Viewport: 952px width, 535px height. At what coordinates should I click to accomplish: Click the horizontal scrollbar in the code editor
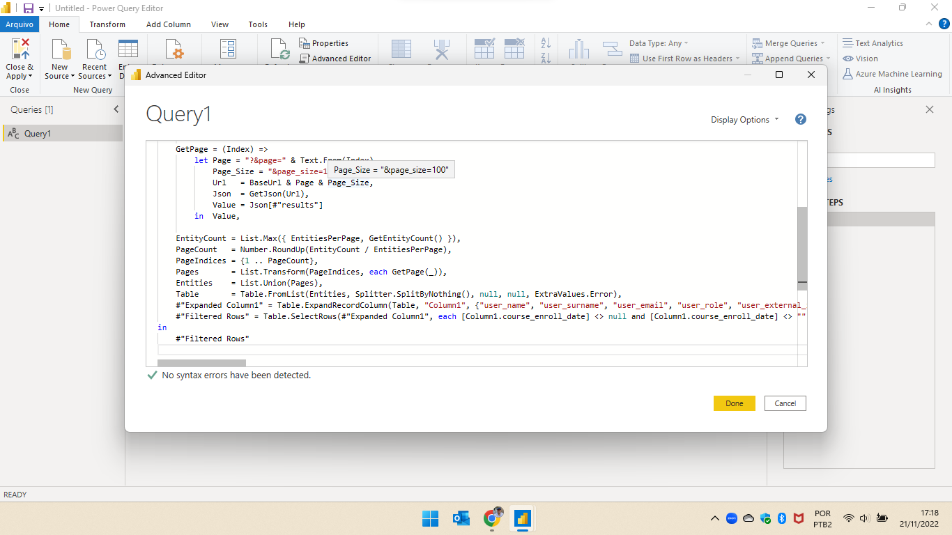[201, 363]
